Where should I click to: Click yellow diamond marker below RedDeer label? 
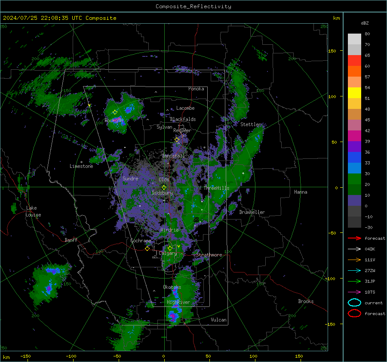(x=177, y=140)
